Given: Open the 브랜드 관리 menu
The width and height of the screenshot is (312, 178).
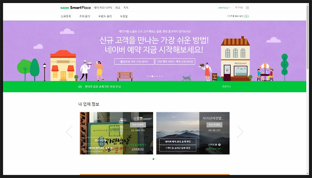Looking at the screenshot, I should click(x=105, y=16).
